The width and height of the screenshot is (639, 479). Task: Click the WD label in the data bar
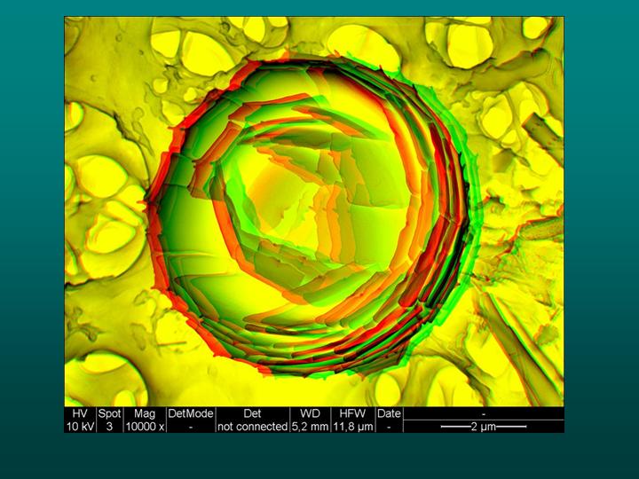pos(310,413)
